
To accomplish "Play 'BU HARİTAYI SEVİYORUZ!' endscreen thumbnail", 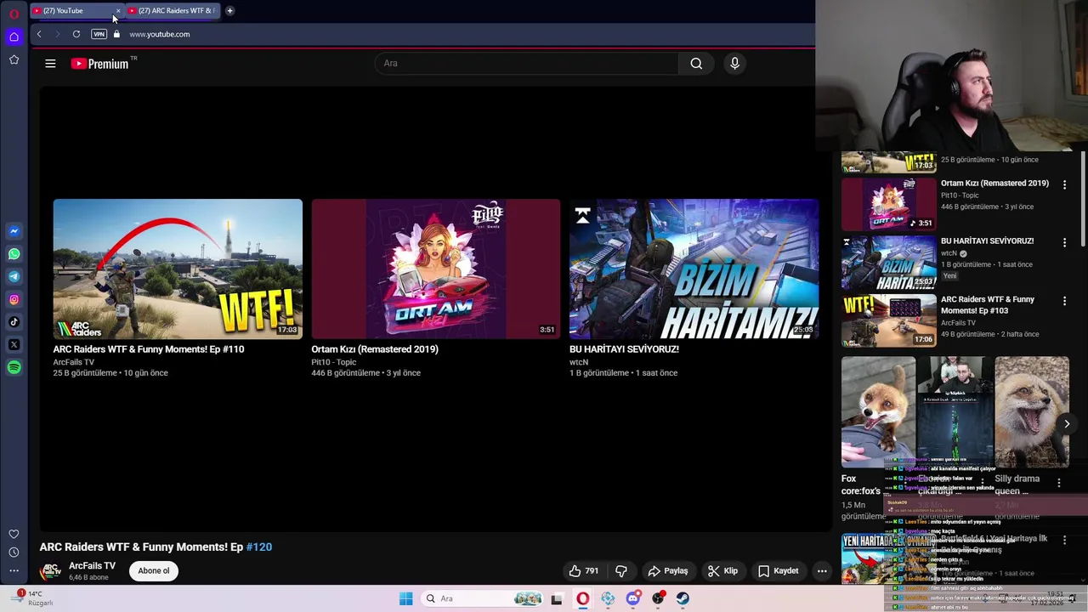I will point(694,269).
